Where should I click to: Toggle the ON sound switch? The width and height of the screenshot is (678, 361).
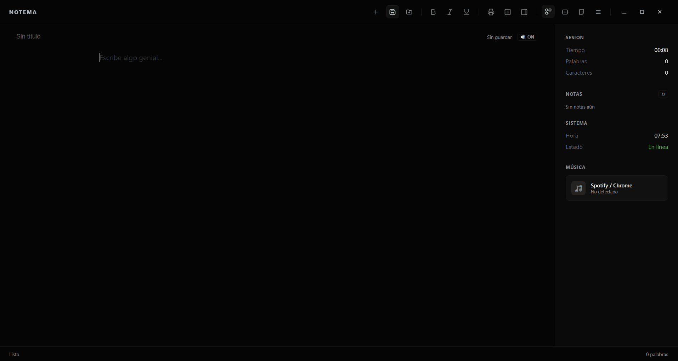(x=527, y=37)
